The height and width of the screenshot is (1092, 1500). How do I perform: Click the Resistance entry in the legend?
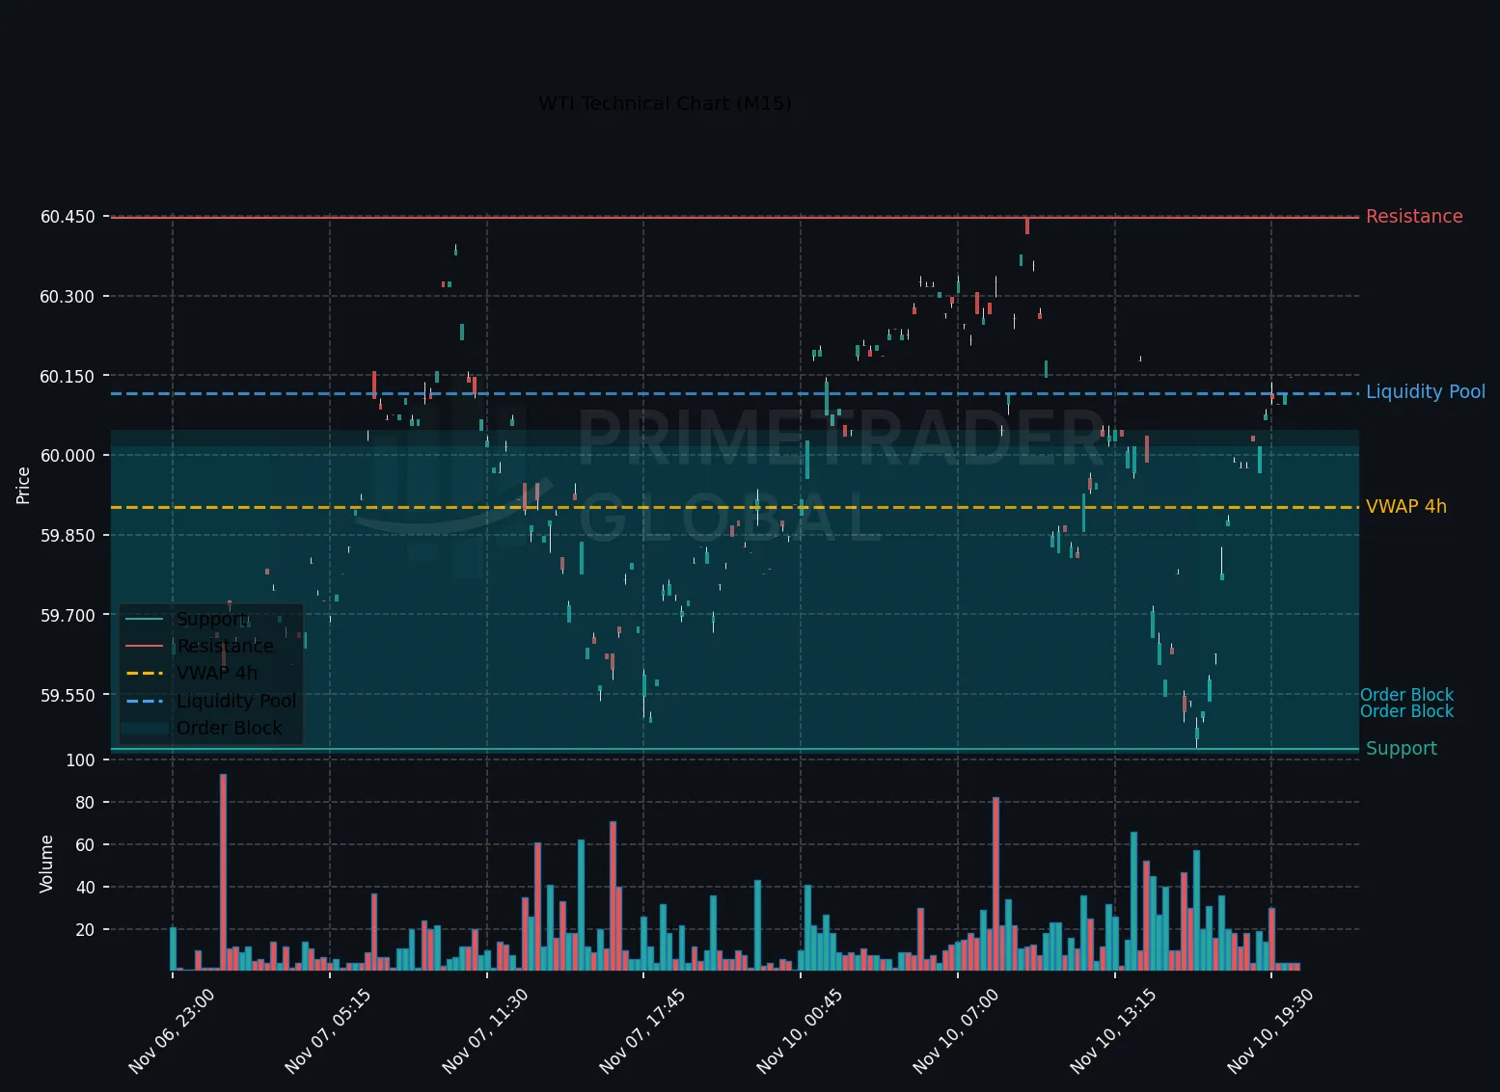tap(225, 647)
